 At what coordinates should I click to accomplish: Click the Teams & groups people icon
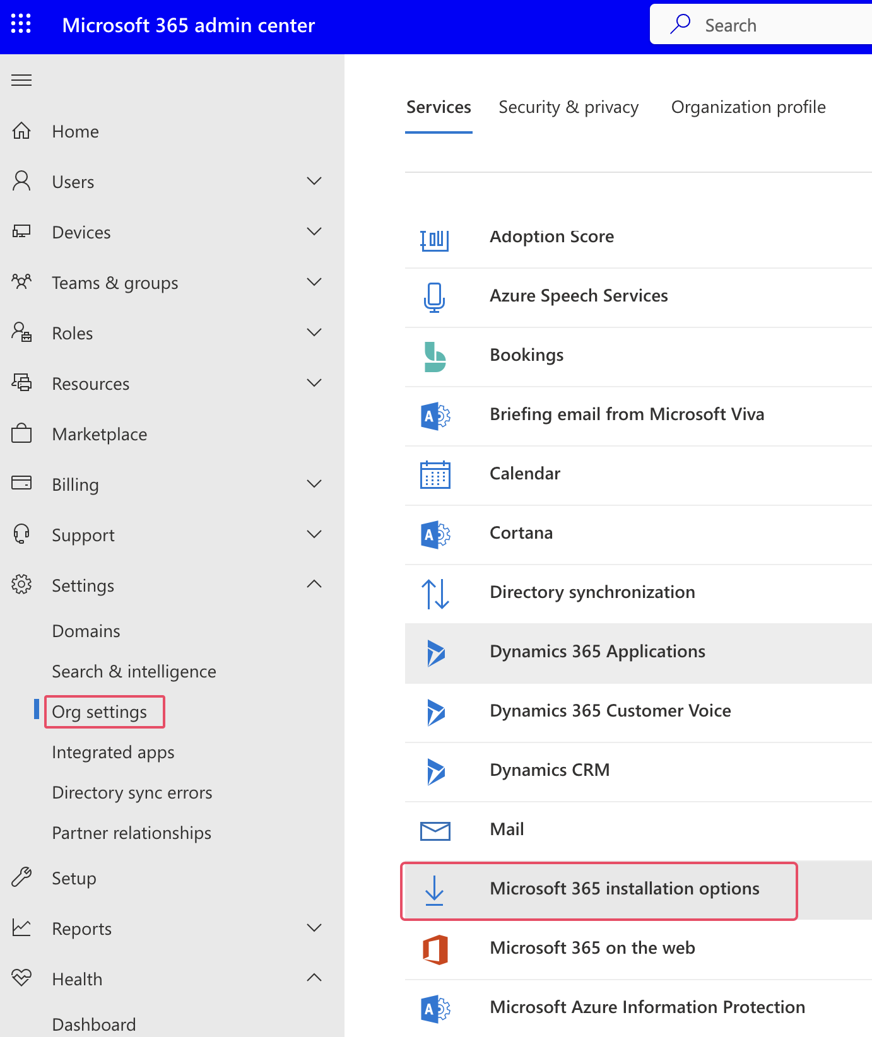tap(21, 281)
